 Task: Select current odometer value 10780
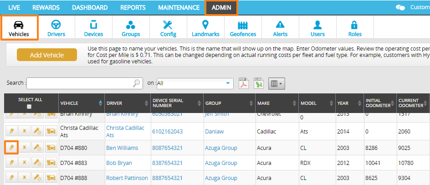click(405, 163)
